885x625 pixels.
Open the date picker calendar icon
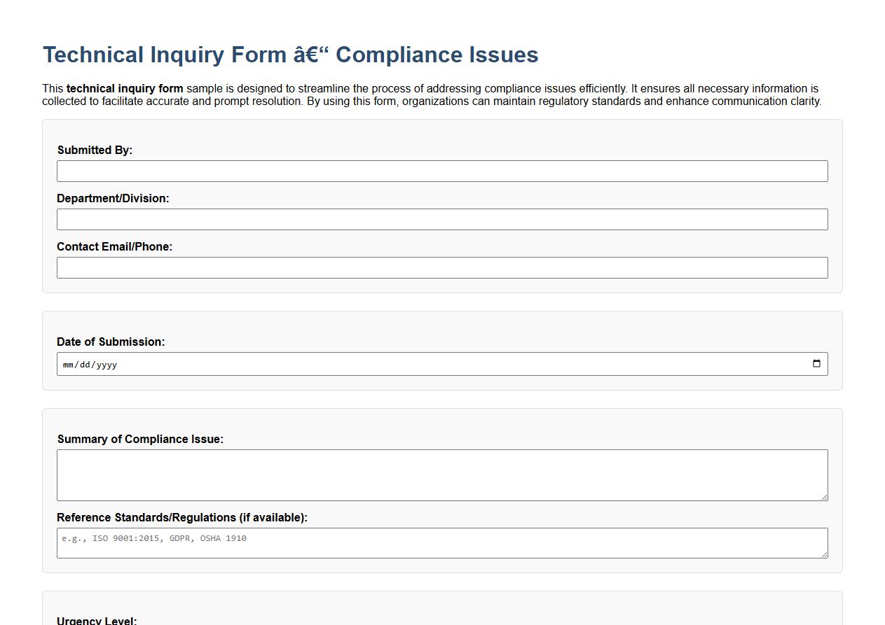pyautogui.click(x=816, y=363)
